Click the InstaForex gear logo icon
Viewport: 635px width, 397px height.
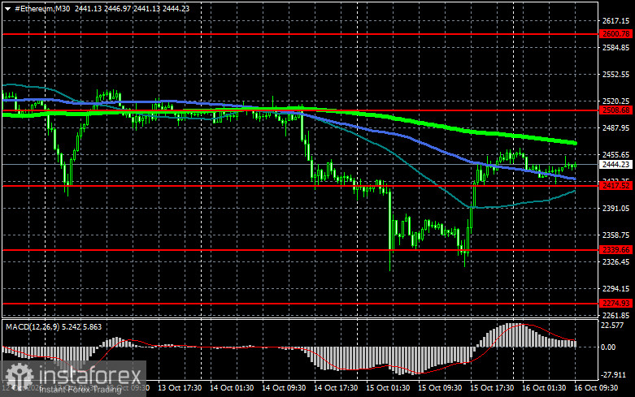coord(19,376)
